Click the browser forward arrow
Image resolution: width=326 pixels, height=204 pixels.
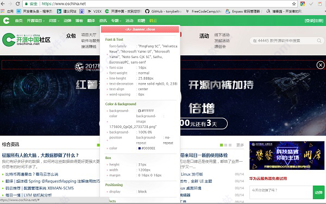point(10,4)
